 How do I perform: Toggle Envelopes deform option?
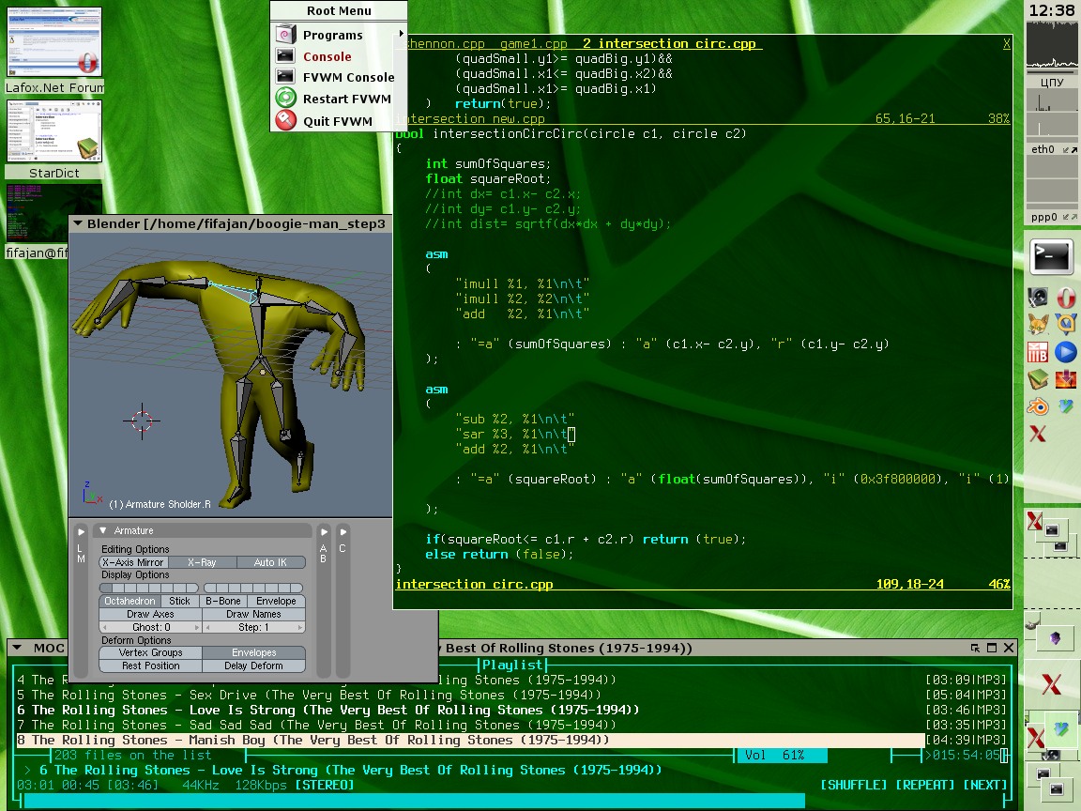253,652
